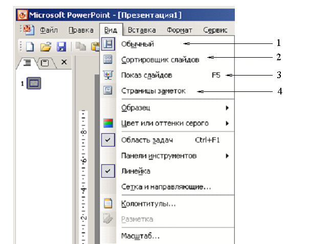309x244 pixels.
Task: Open the Правка menu
Action: coord(81,30)
